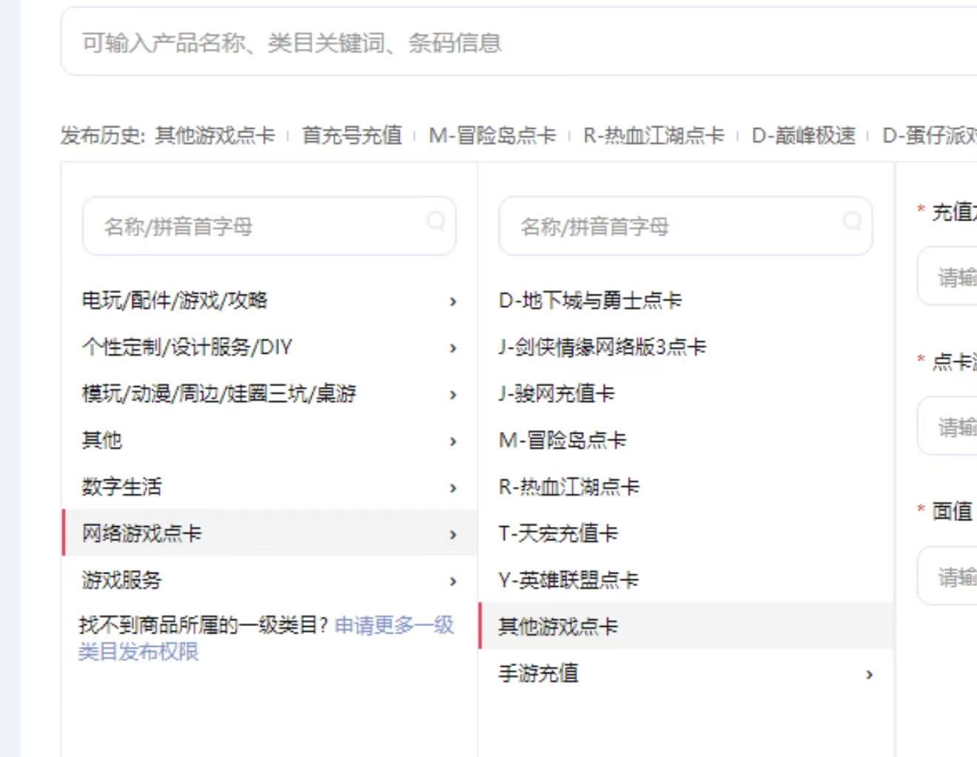Open 其他游戏点卡 from publish history
Image resolution: width=977 pixels, height=757 pixels.
[x=215, y=135]
